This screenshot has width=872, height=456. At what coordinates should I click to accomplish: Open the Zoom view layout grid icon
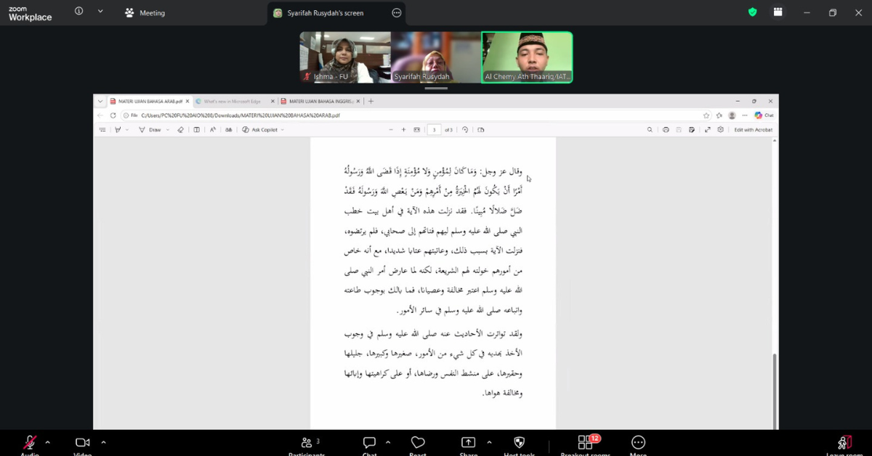click(x=778, y=12)
